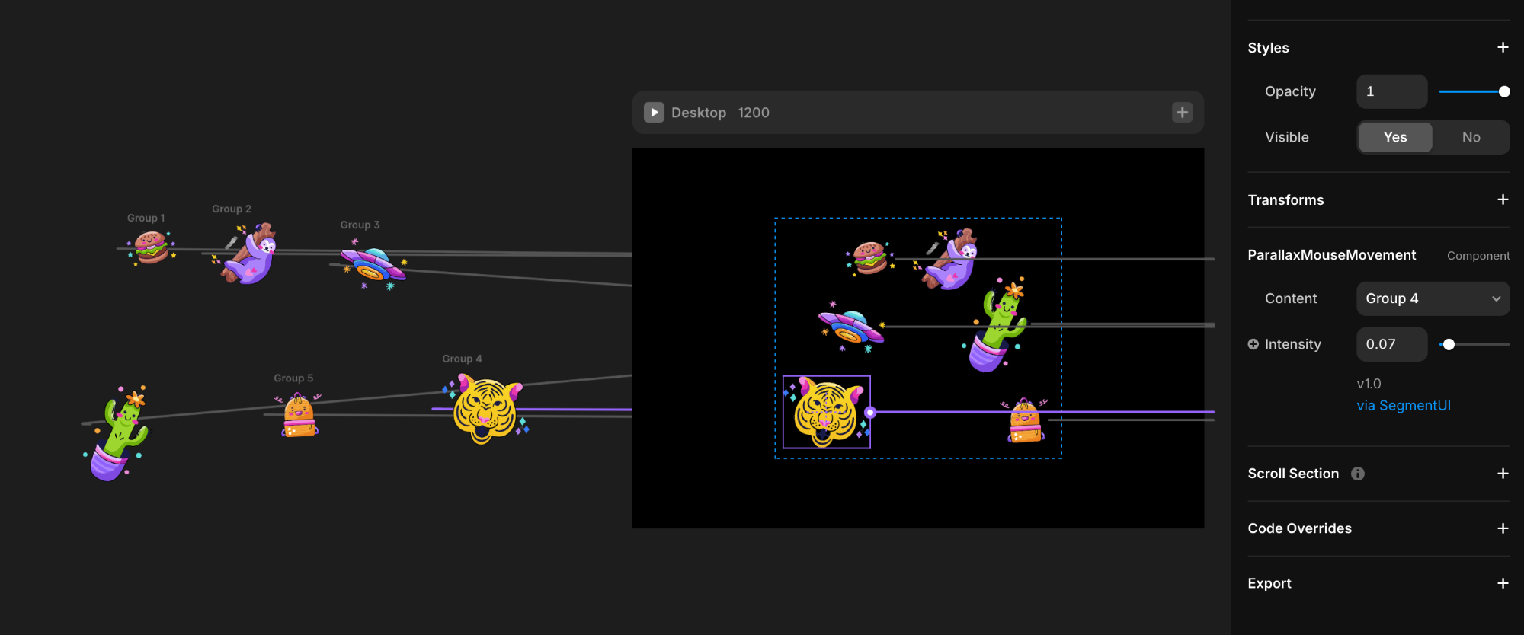Click the Intensity slider handle
This screenshot has width=1524, height=635.
[x=1449, y=344]
